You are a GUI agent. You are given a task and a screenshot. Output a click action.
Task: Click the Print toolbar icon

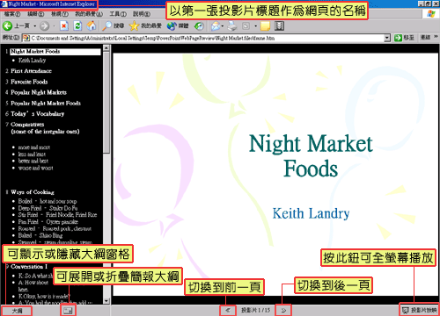(x=232, y=26)
